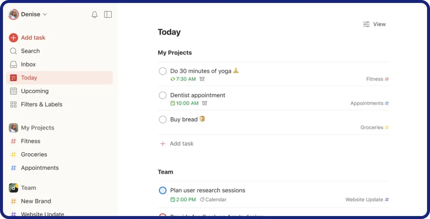
Task: Click the Calendar label on research task
Action: [213, 200]
